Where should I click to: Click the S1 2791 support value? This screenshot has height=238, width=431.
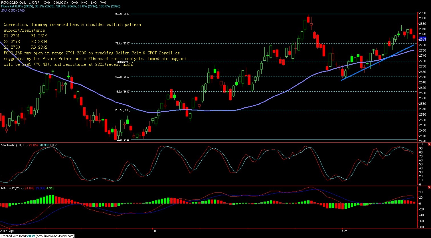coord(12,36)
